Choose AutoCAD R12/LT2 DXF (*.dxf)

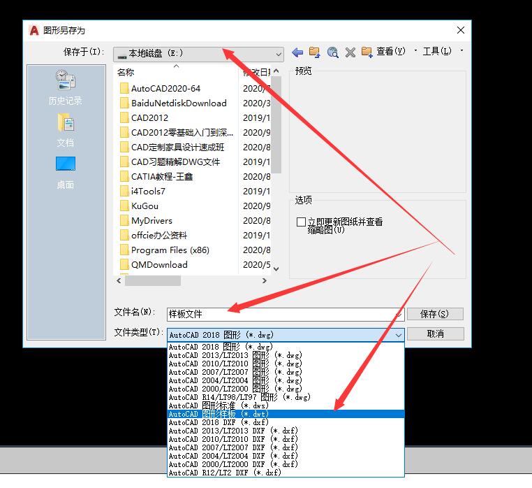point(286,473)
